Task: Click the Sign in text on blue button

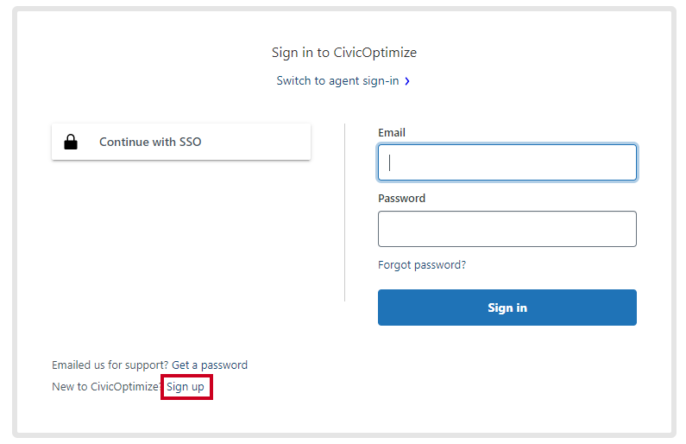Action: (507, 308)
